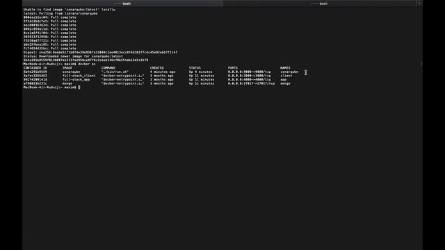Click 'sonarqube' in the NAMES column

click(x=289, y=72)
